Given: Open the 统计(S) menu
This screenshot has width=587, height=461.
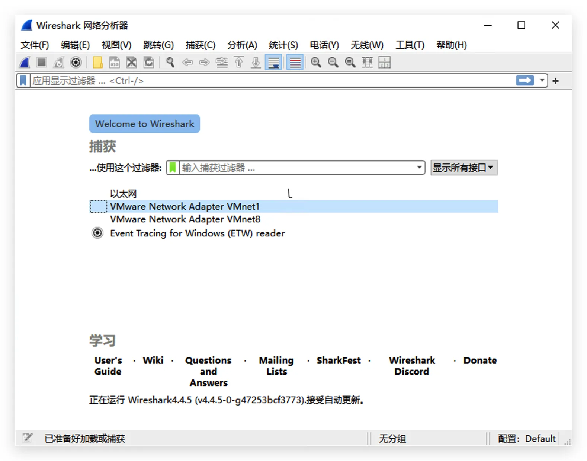Looking at the screenshot, I should click(283, 45).
